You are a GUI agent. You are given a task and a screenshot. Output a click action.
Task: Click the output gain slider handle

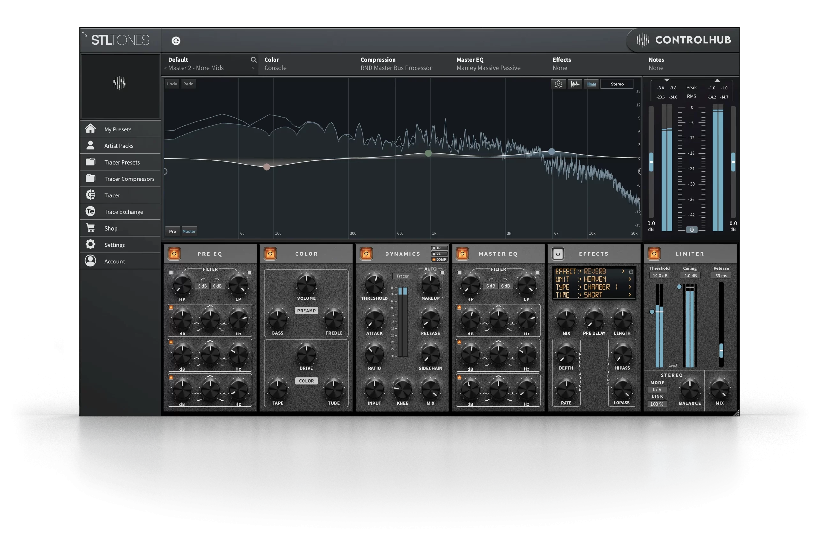pyautogui.click(x=733, y=162)
